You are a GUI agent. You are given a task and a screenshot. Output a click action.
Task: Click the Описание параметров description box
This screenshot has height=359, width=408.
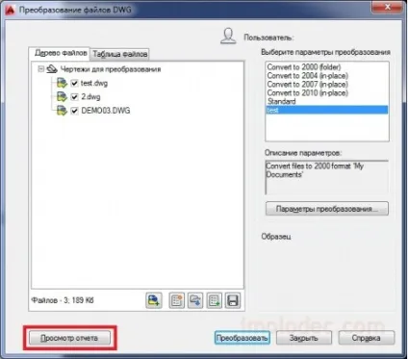click(327, 177)
